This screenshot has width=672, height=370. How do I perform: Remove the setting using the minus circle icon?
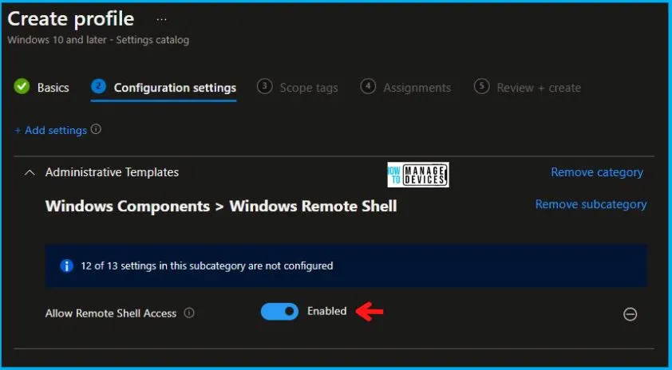pyautogui.click(x=630, y=314)
